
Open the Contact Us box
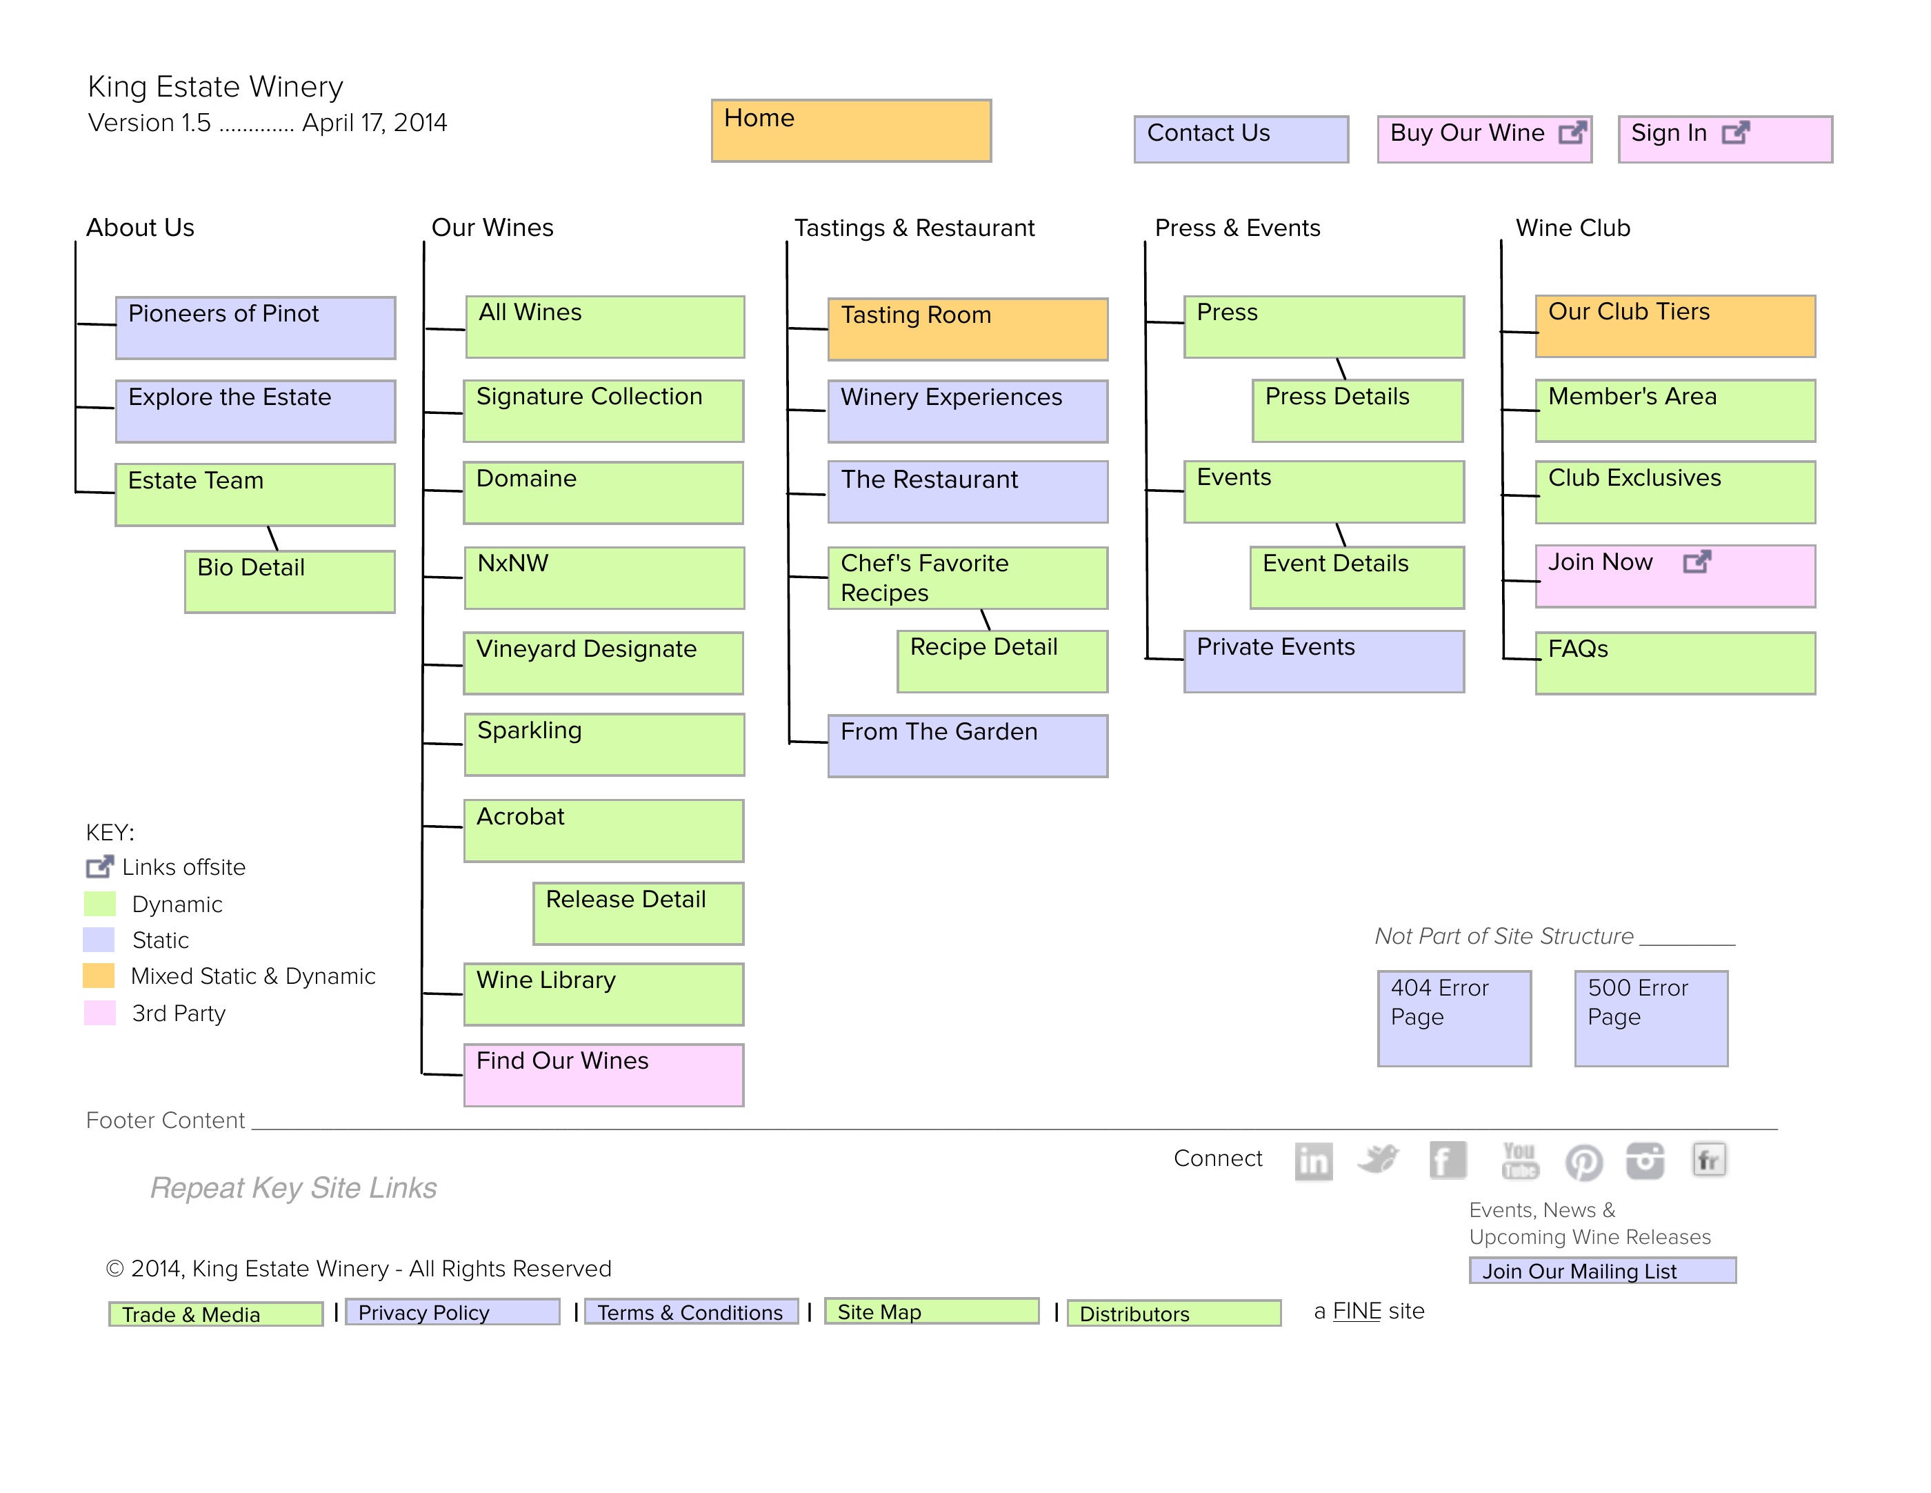coord(1241,140)
